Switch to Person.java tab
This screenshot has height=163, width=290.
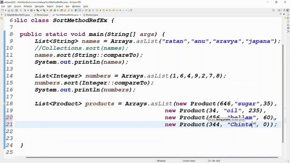click(x=41, y=15)
